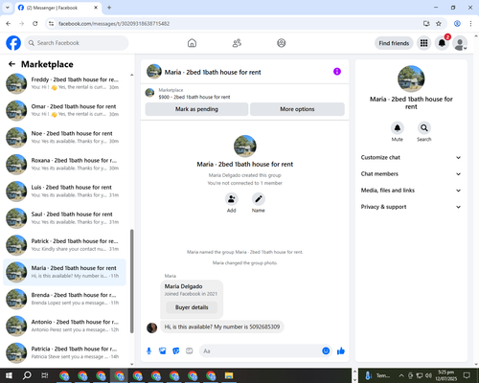Click the purple conversation info icon
Screen dimensions: 479x383
337,72
